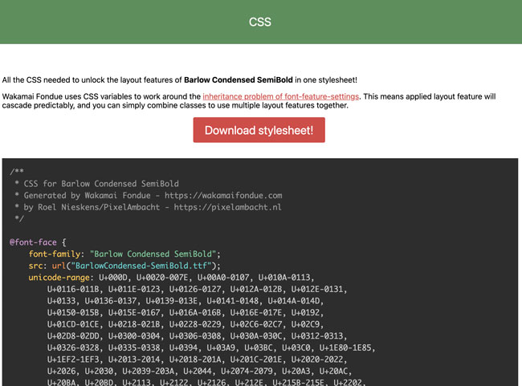
Task: Click the Download stylesheet! button
Action: point(259,130)
